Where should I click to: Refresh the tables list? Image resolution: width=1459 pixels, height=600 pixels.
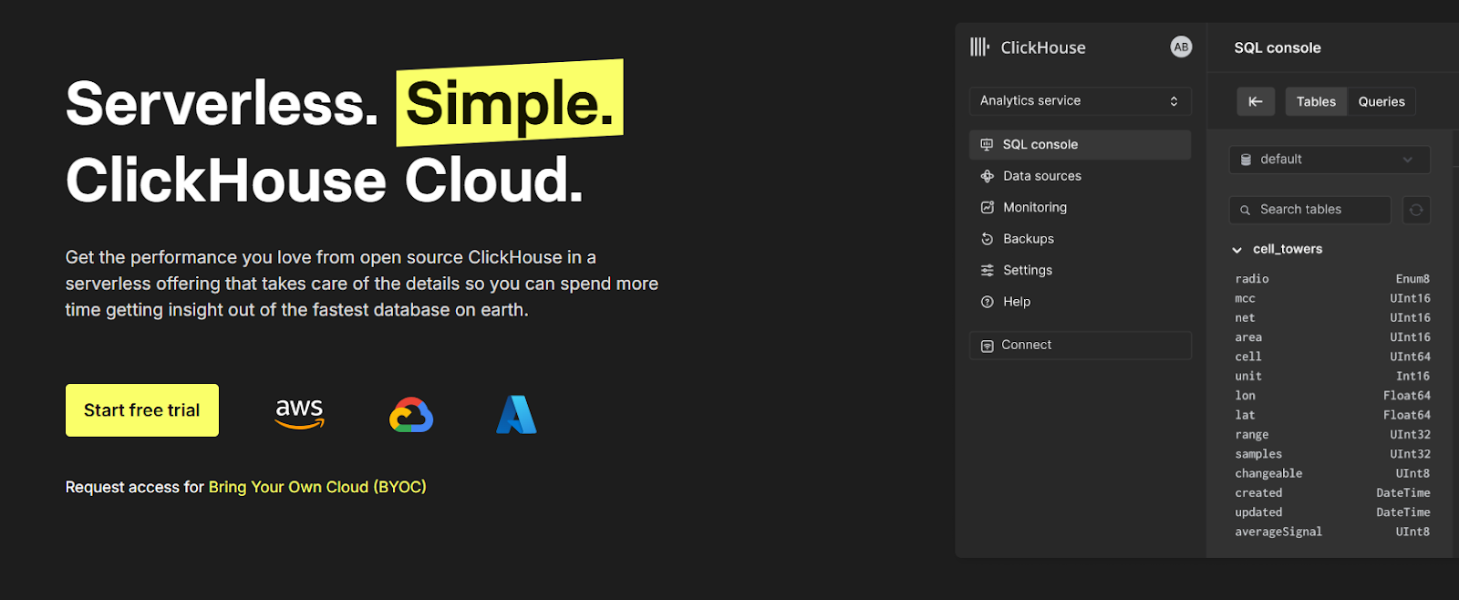tap(1416, 210)
